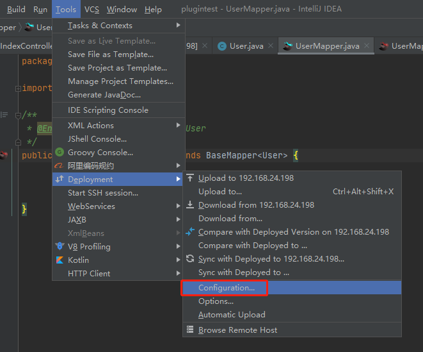Click the IndexController tab
The image size is (423, 352).
click(26, 46)
